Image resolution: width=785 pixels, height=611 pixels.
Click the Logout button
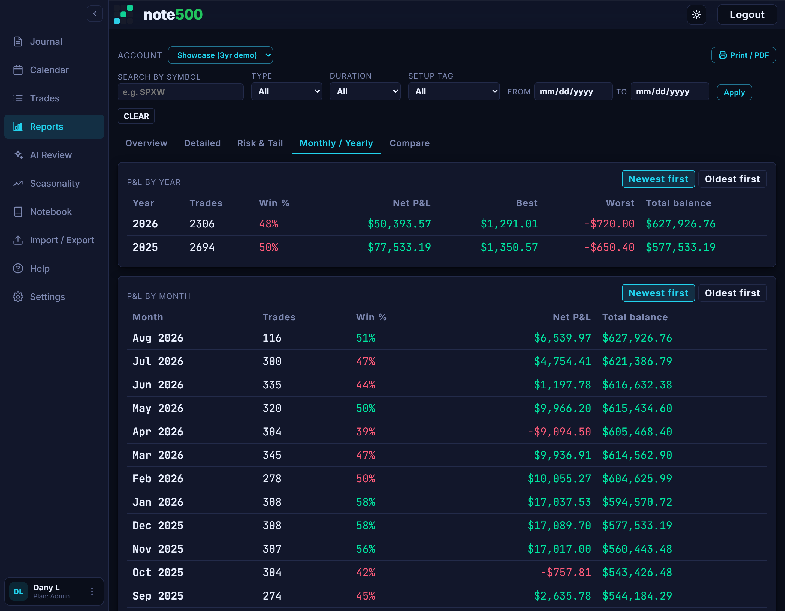[x=747, y=15]
